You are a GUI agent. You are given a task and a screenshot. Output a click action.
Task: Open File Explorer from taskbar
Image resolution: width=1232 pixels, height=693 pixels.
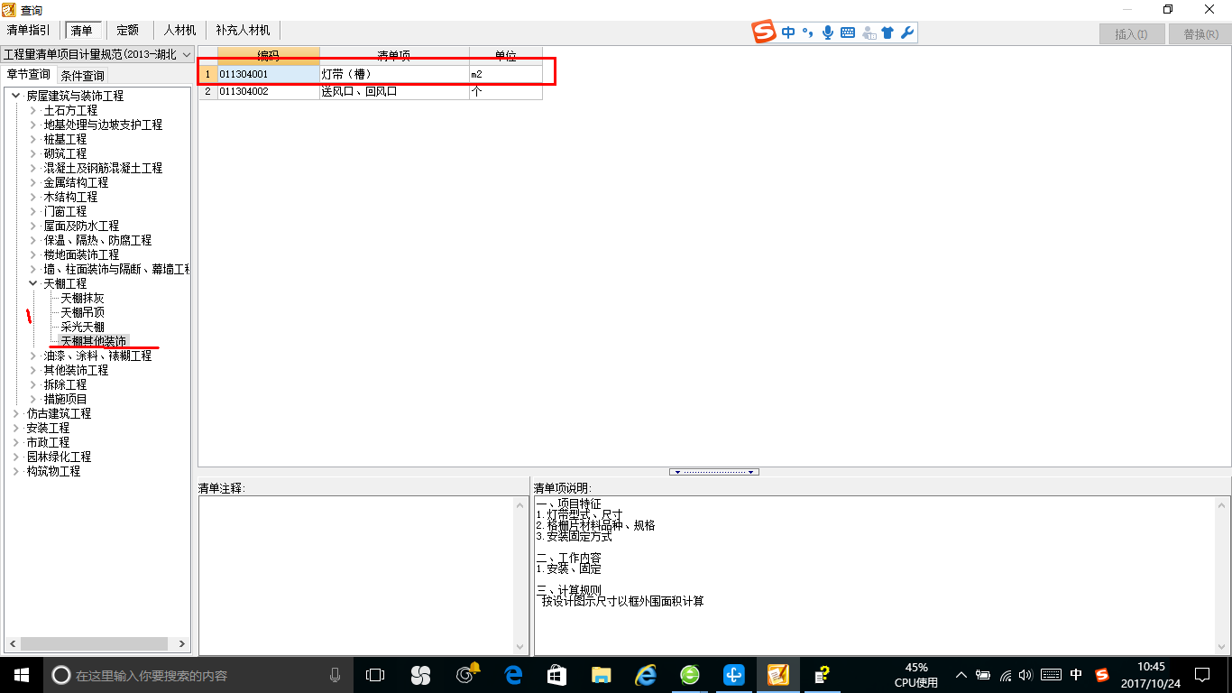pyautogui.click(x=602, y=674)
